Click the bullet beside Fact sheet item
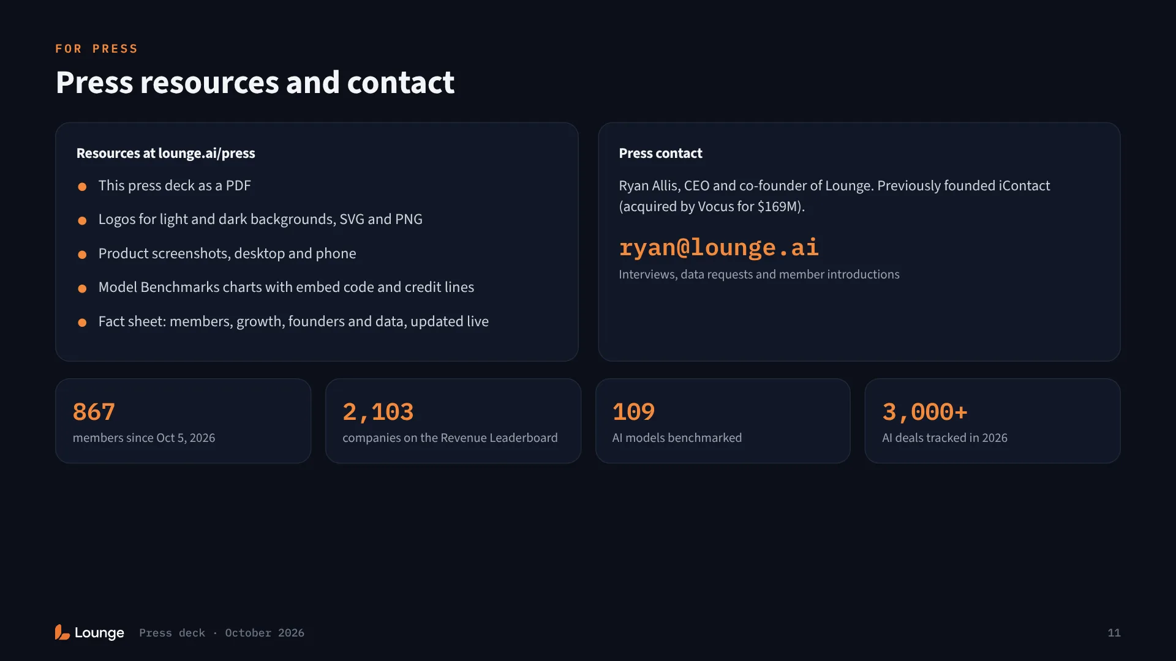 tap(82, 323)
